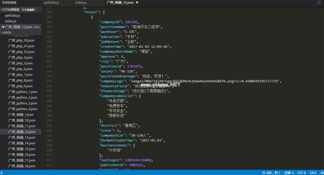324x175 pixels.
Task: Select 广州_前端_12.json in open editors list
Action: pyautogui.click(x=18, y=27)
